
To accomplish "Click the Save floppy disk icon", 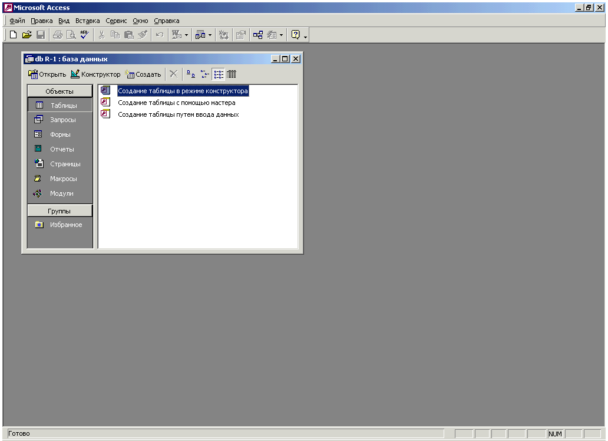I will coord(41,35).
